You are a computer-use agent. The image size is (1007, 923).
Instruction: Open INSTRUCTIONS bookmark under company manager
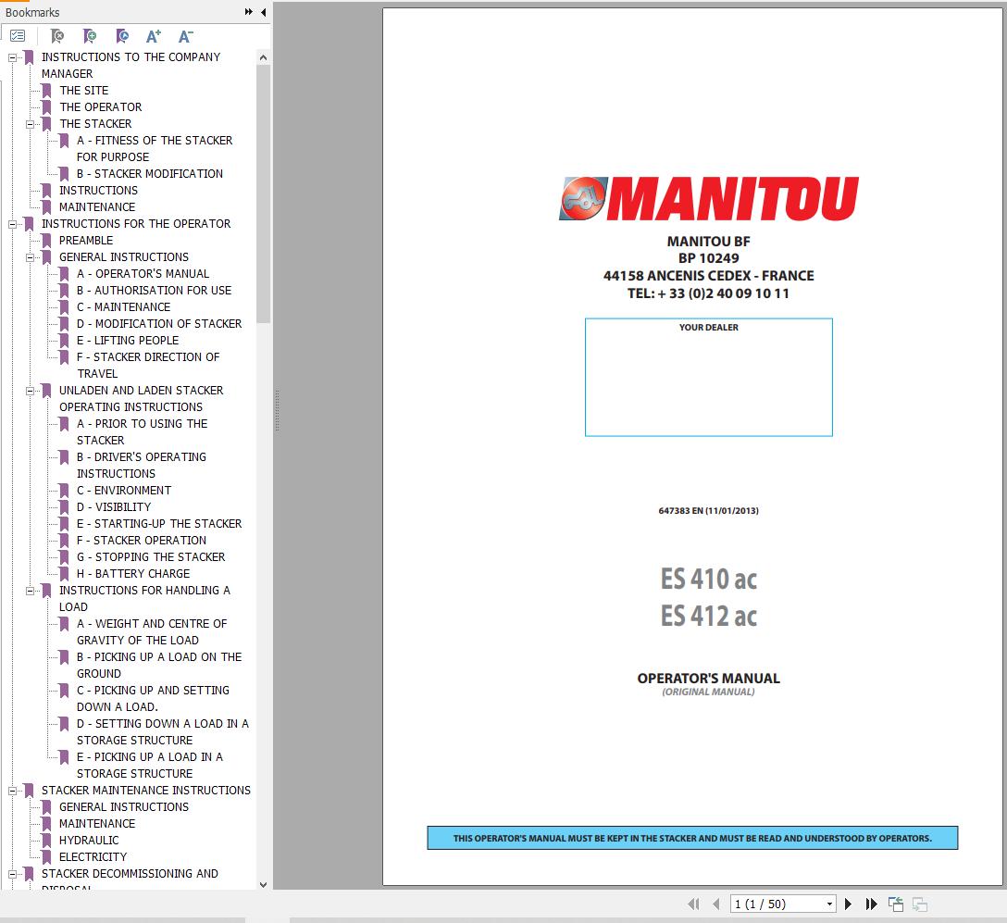click(x=98, y=190)
